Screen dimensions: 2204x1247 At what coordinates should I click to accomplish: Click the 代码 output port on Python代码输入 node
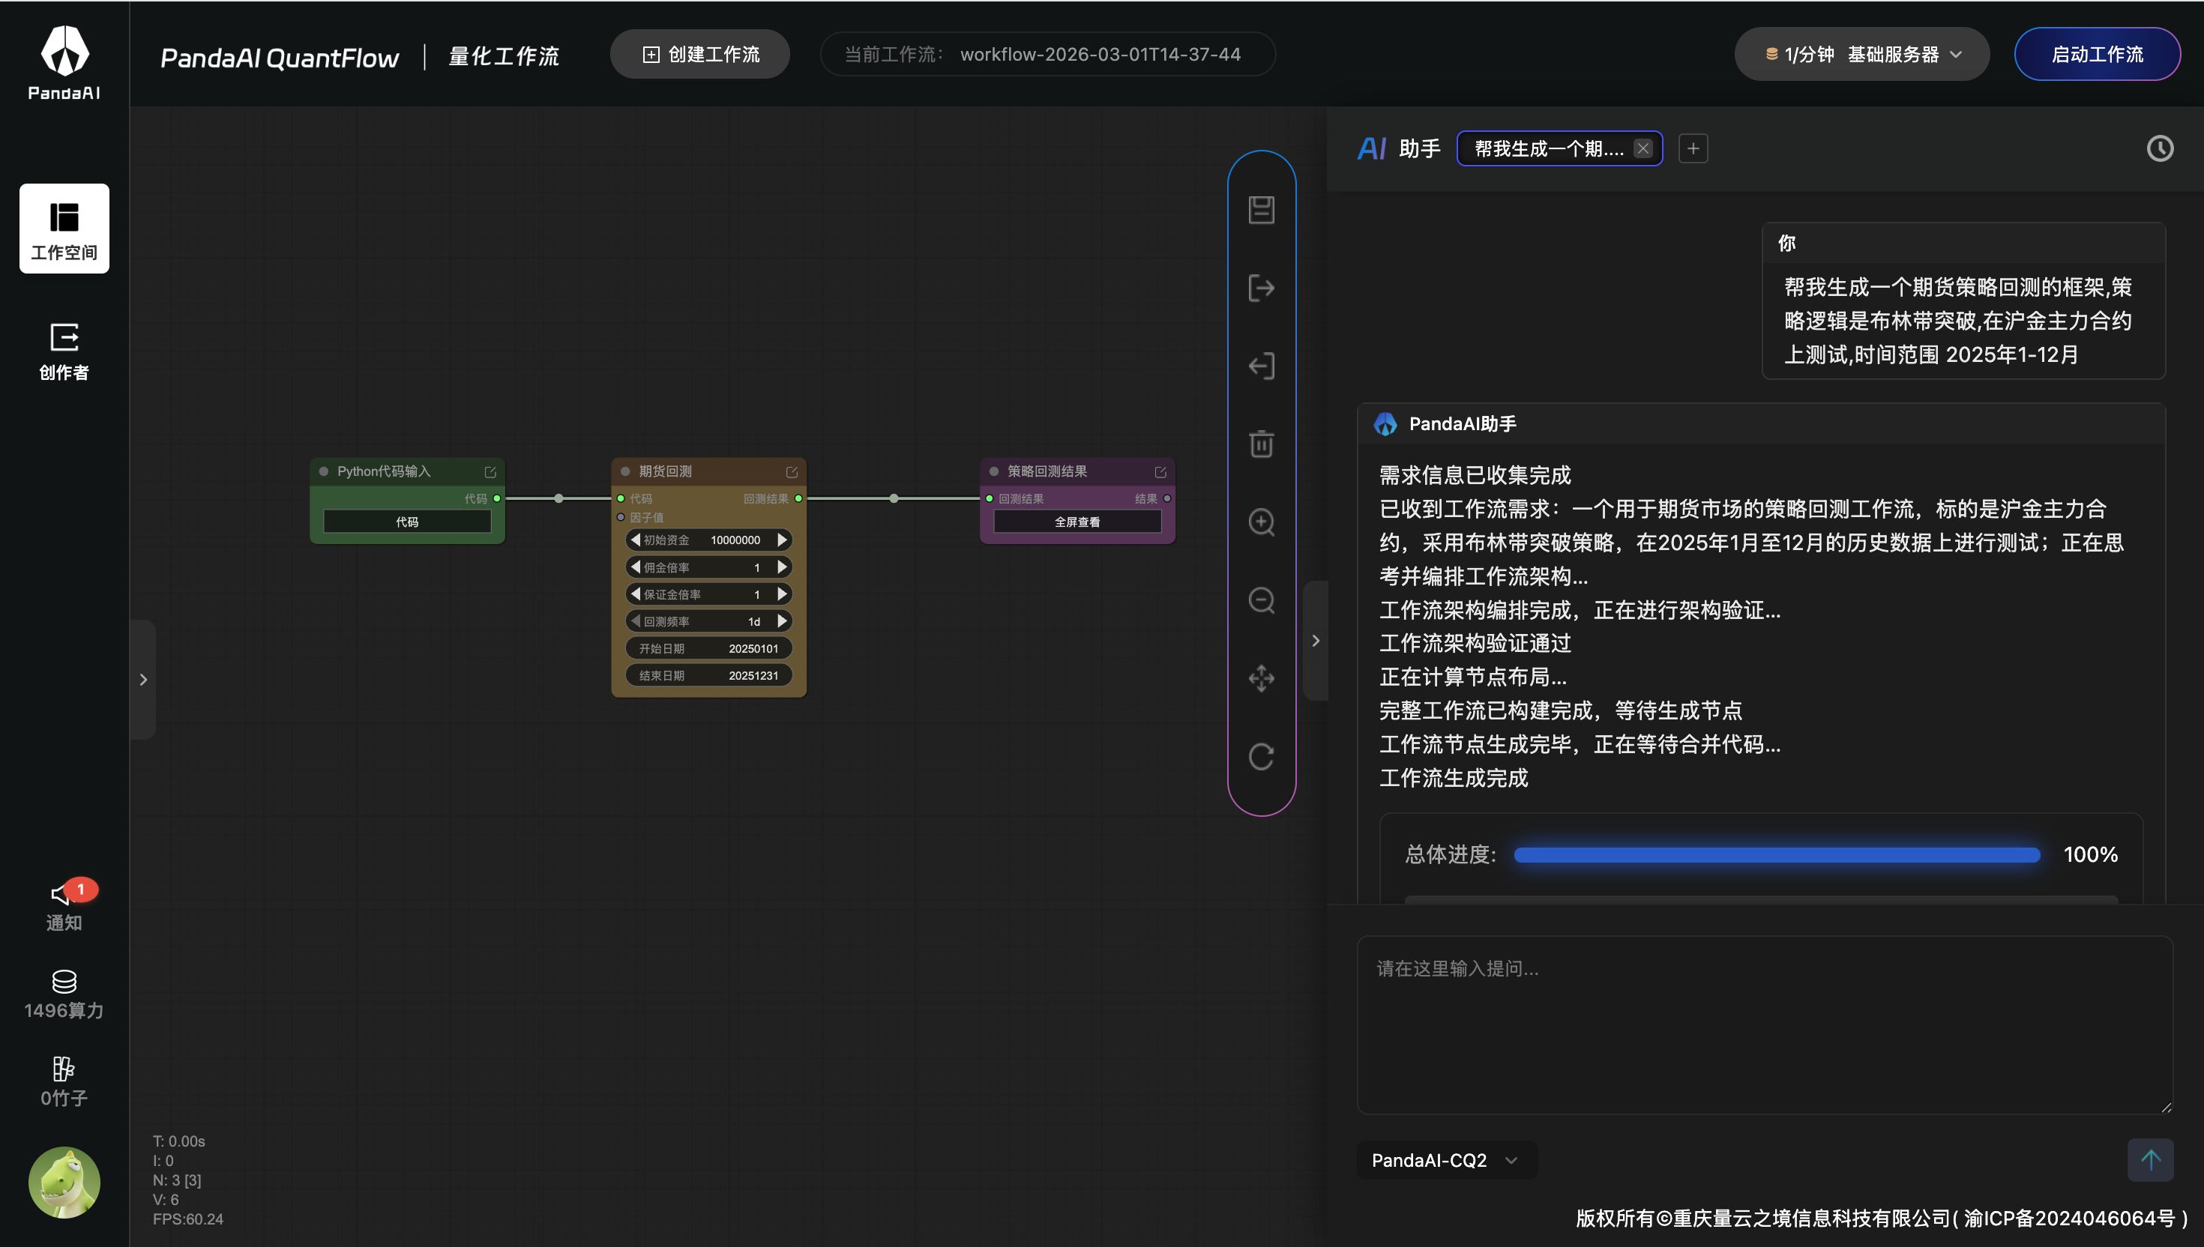[x=497, y=498]
